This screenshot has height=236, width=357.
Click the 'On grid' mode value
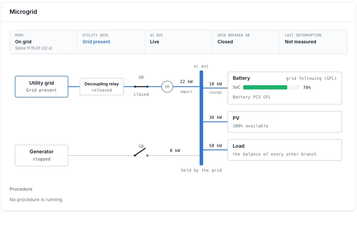23,42
